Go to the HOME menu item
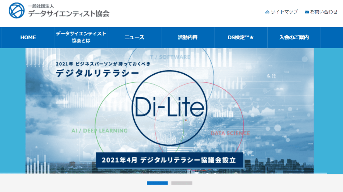 click(28, 38)
